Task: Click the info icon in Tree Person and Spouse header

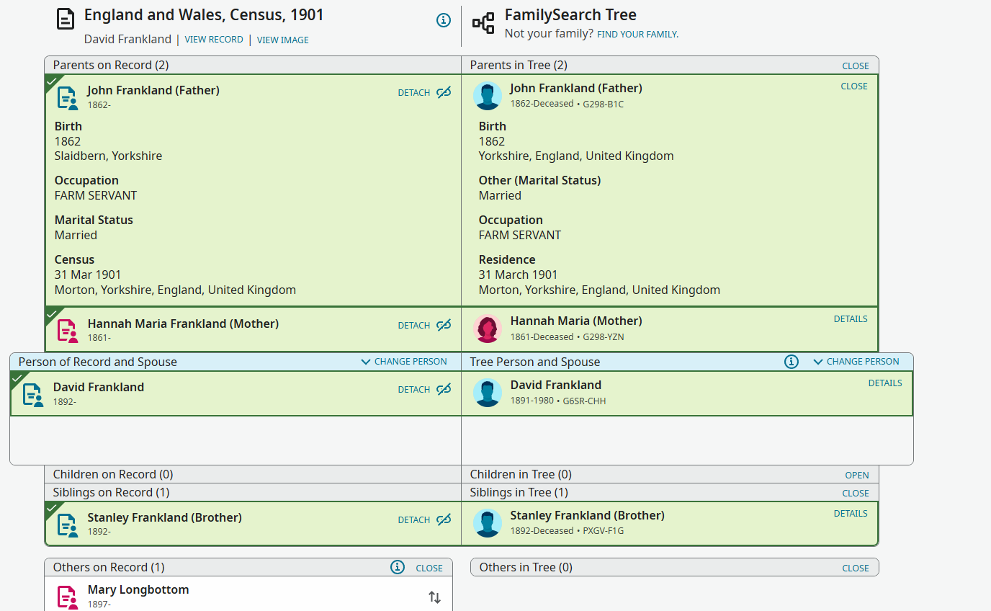Action: click(792, 362)
